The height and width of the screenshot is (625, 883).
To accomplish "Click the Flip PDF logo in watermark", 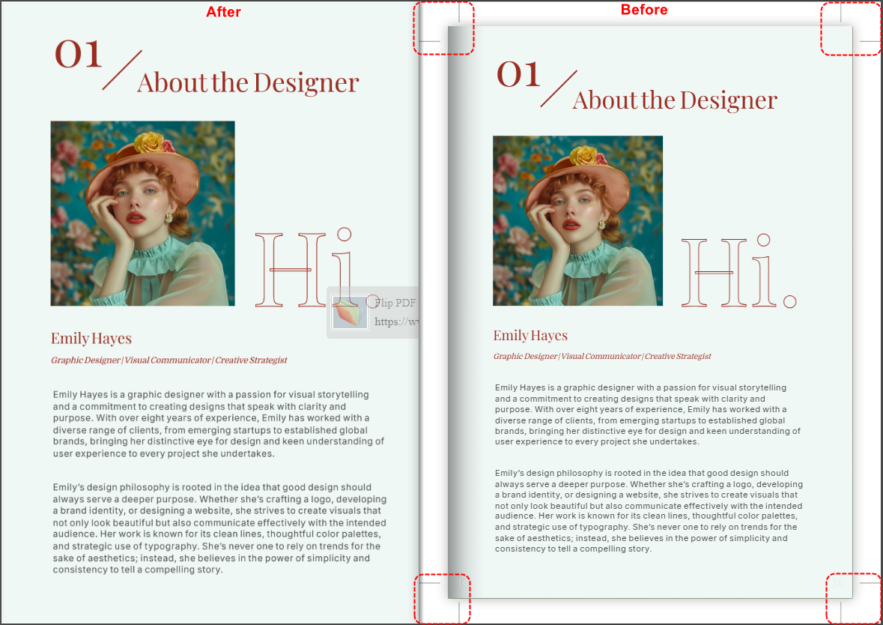I will pyautogui.click(x=350, y=312).
